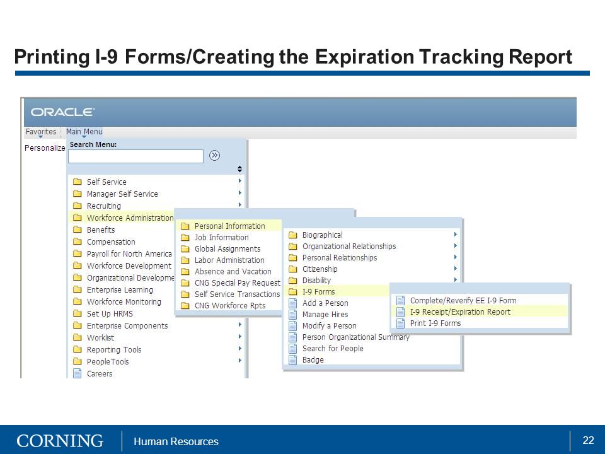The height and width of the screenshot is (454, 605).
Task: Click the Citizenship folder icon
Action: [x=293, y=269]
